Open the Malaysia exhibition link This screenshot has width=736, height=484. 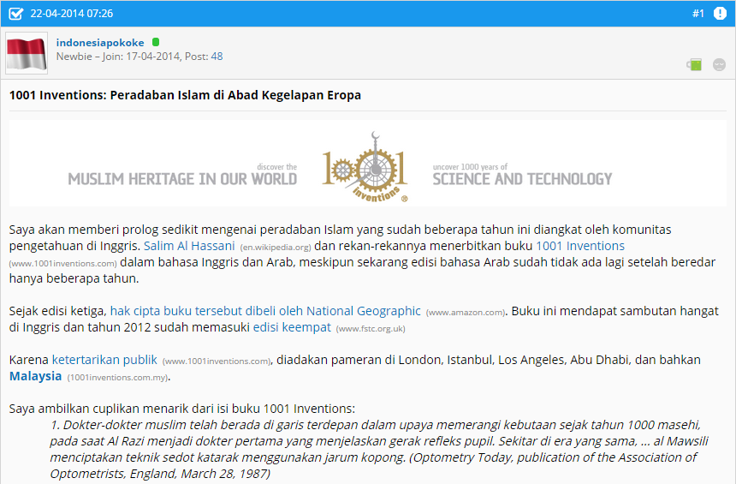[x=36, y=376]
